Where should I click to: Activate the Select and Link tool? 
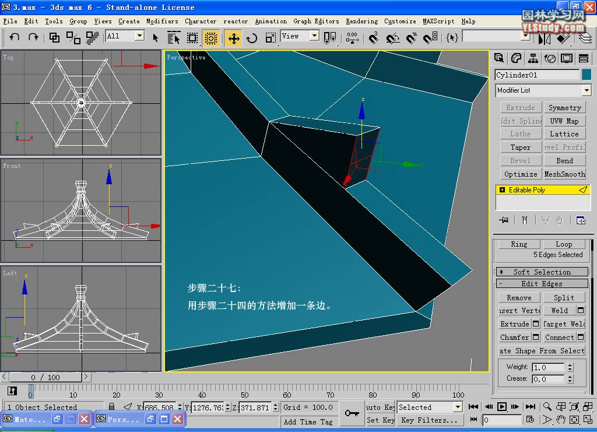pyautogui.click(x=54, y=37)
